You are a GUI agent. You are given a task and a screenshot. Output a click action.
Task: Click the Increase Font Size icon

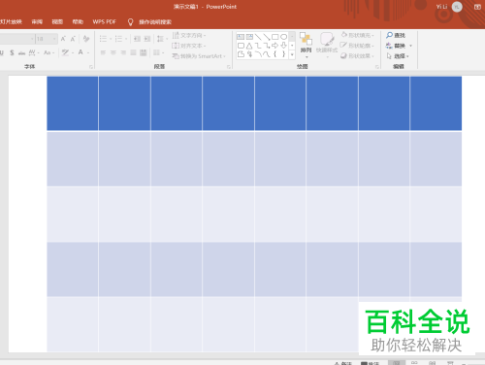(x=63, y=39)
